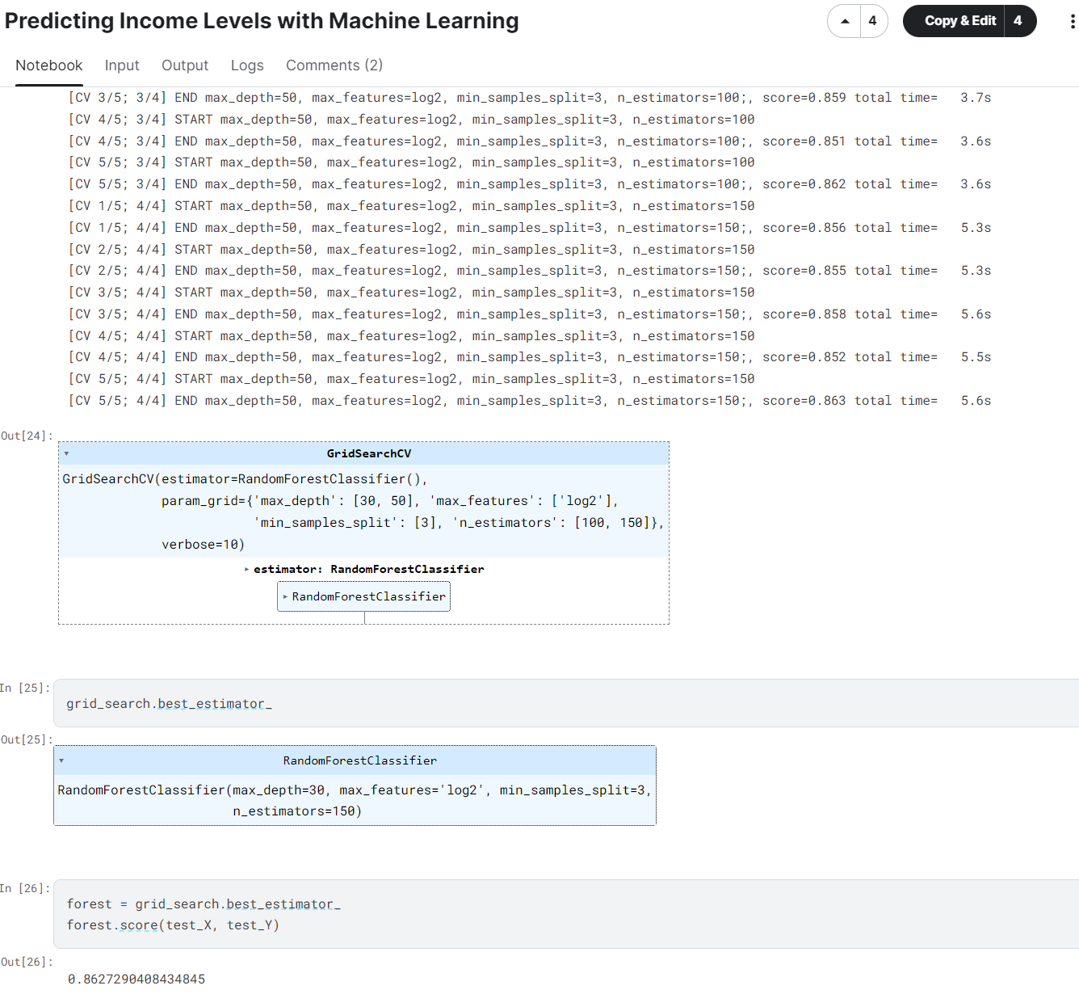This screenshot has height=994, width=1079.
Task: Switch to the Notebook tab
Action: coord(49,65)
